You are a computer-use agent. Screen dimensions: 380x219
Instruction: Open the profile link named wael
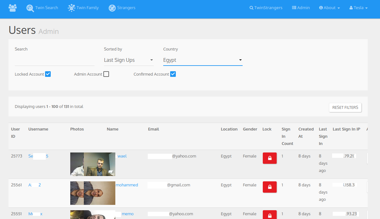(122, 156)
